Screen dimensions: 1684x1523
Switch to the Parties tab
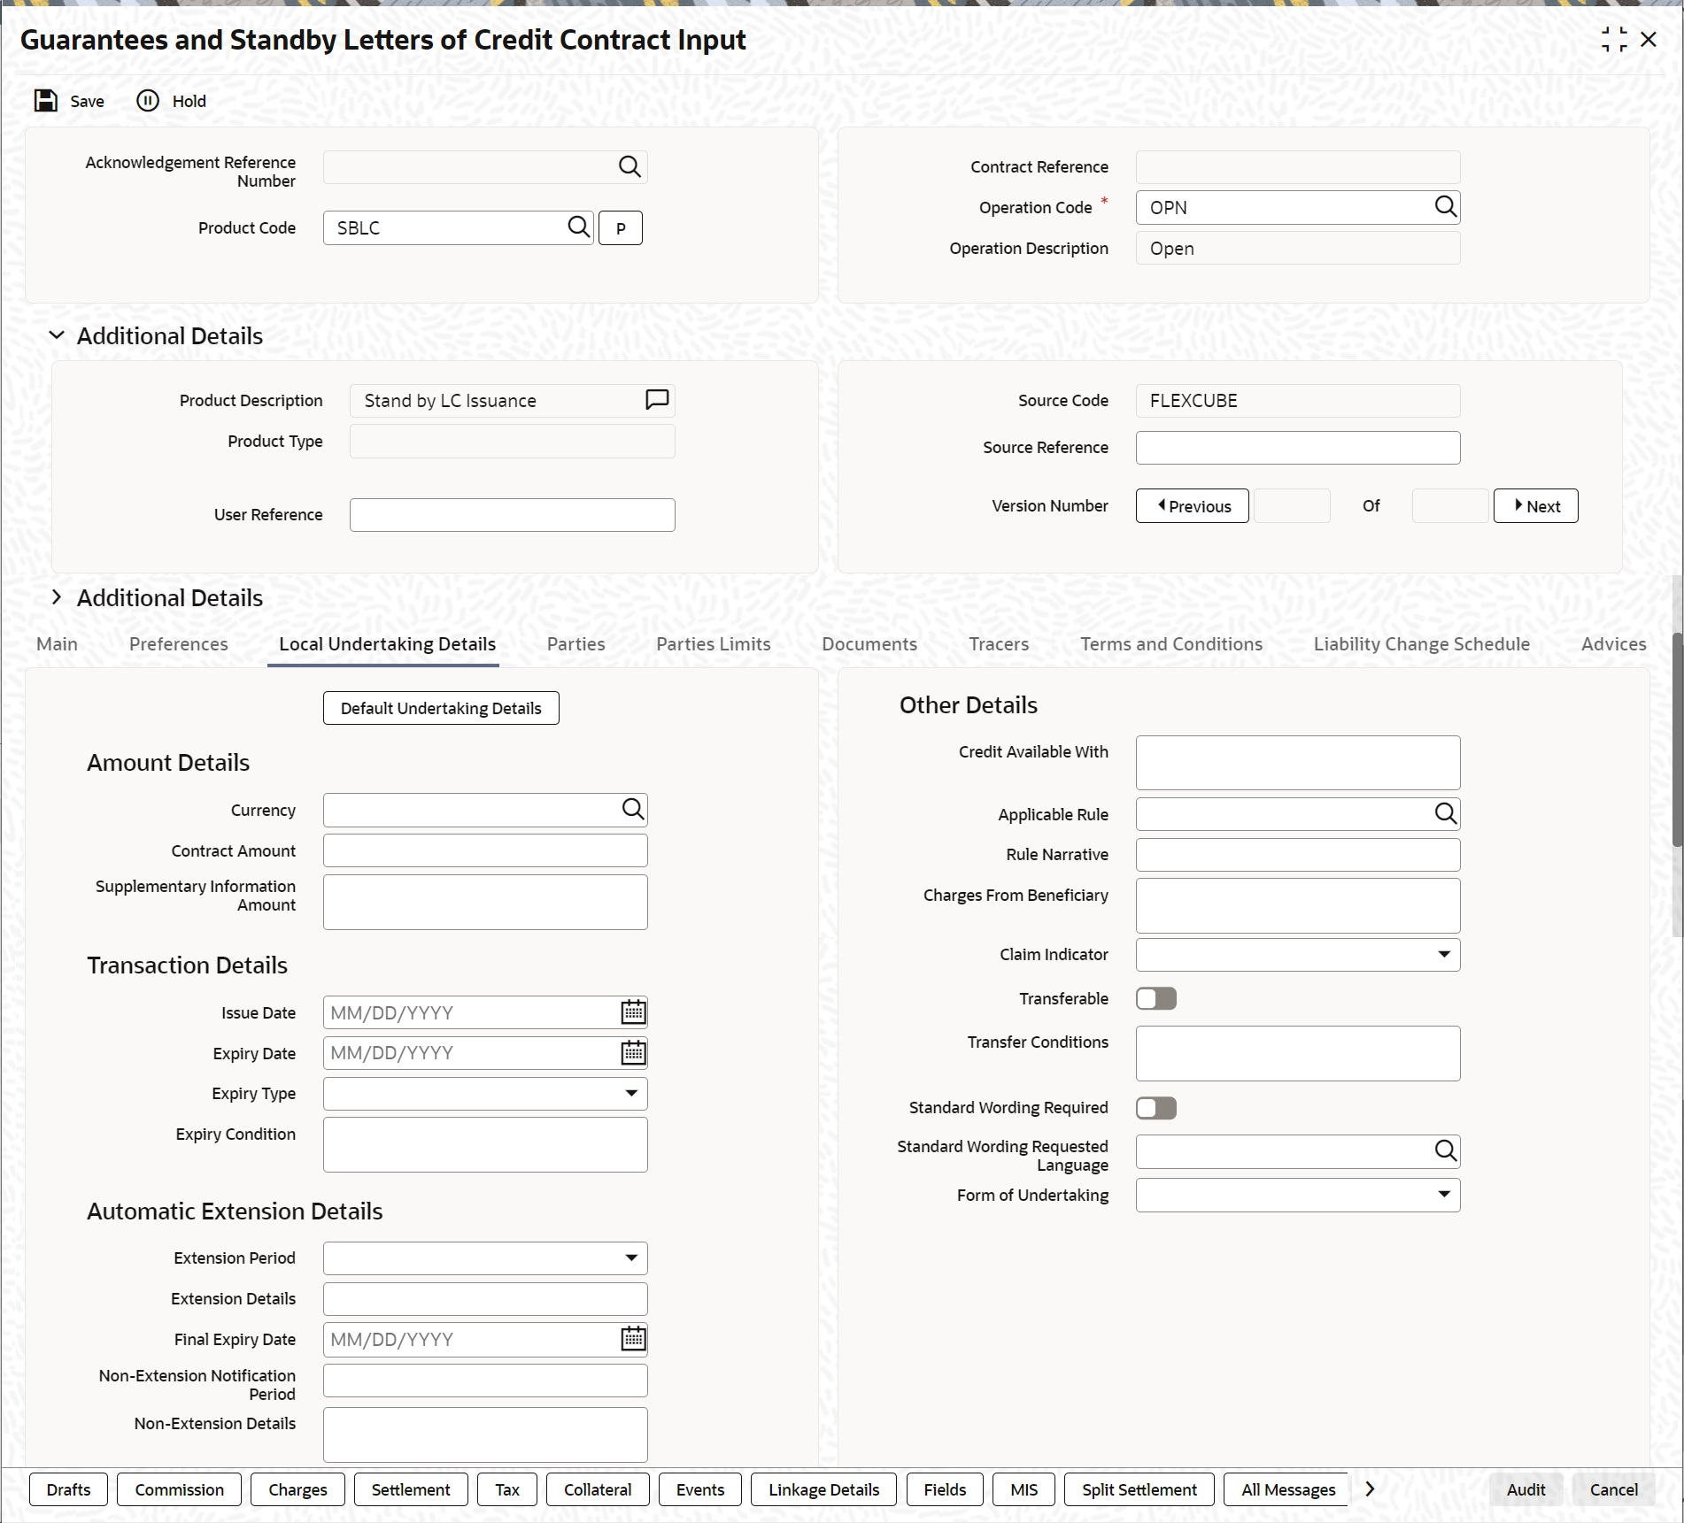(576, 644)
